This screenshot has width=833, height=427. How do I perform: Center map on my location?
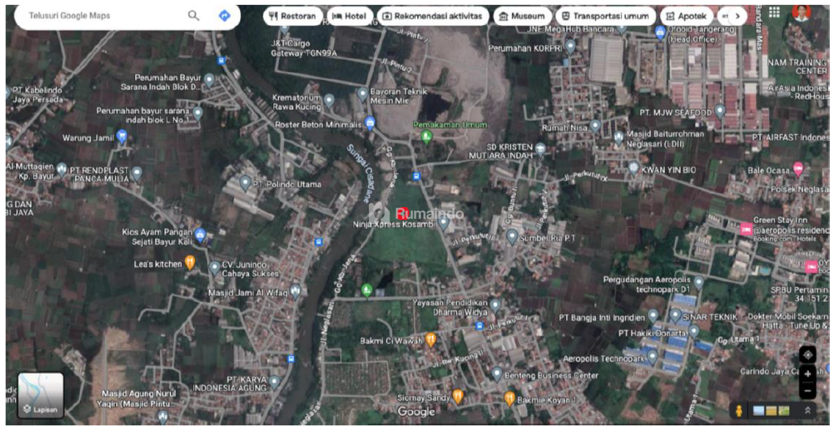[807, 355]
